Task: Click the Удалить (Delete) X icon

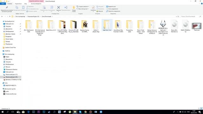Action: coord(58,8)
